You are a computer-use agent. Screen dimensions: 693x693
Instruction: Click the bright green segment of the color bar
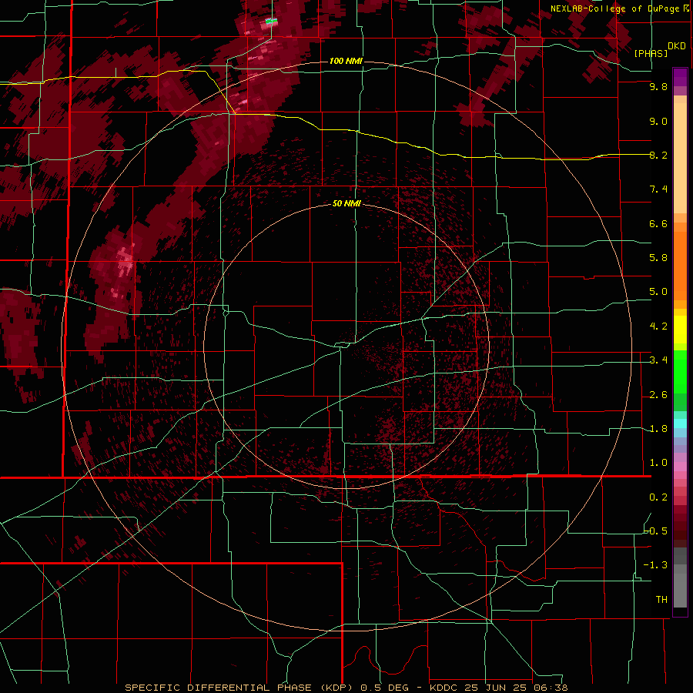click(x=680, y=372)
